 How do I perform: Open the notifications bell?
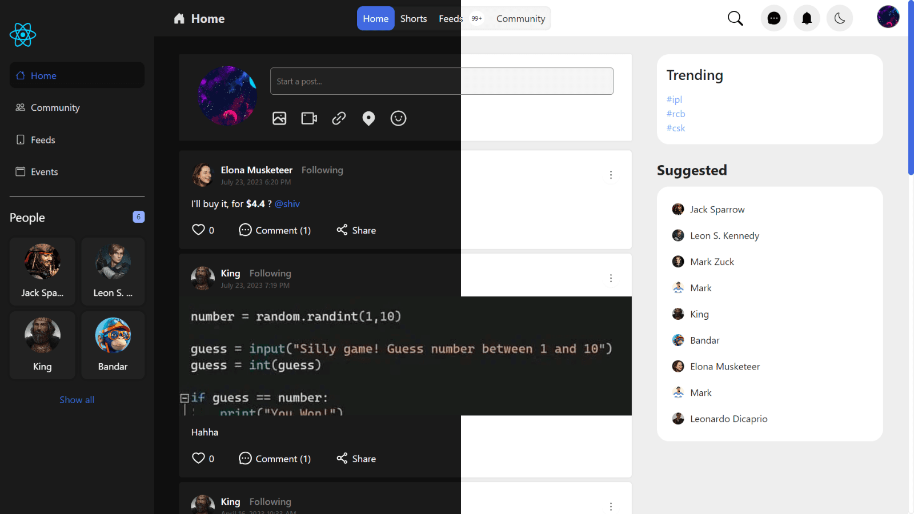click(807, 19)
